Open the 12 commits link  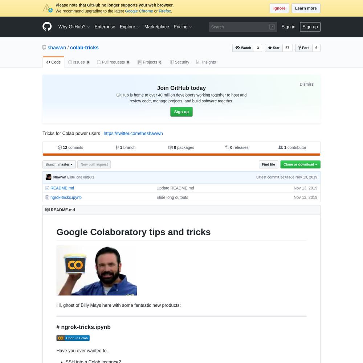click(x=70, y=147)
